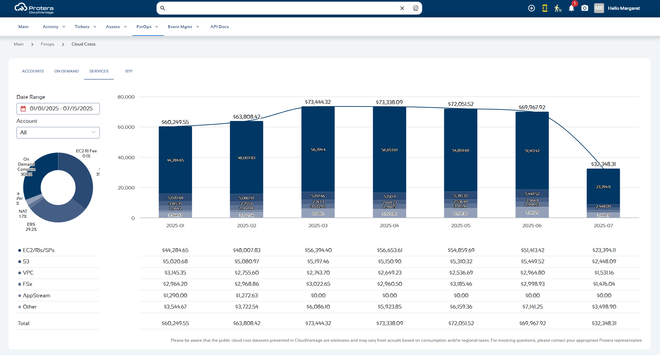
Task: Open API Docs link
Action: point(220,27)
